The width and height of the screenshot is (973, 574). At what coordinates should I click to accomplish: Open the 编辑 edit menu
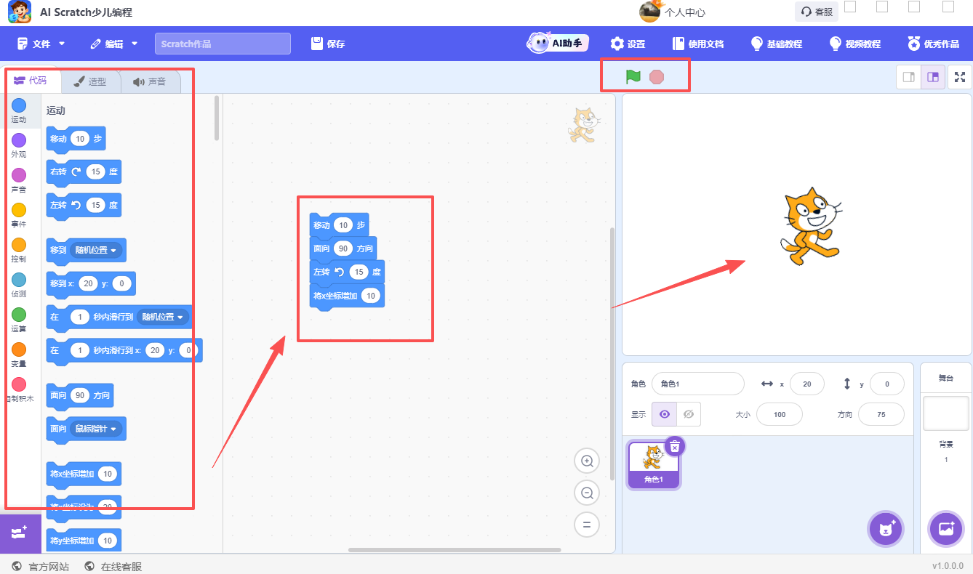click(114, 44)
